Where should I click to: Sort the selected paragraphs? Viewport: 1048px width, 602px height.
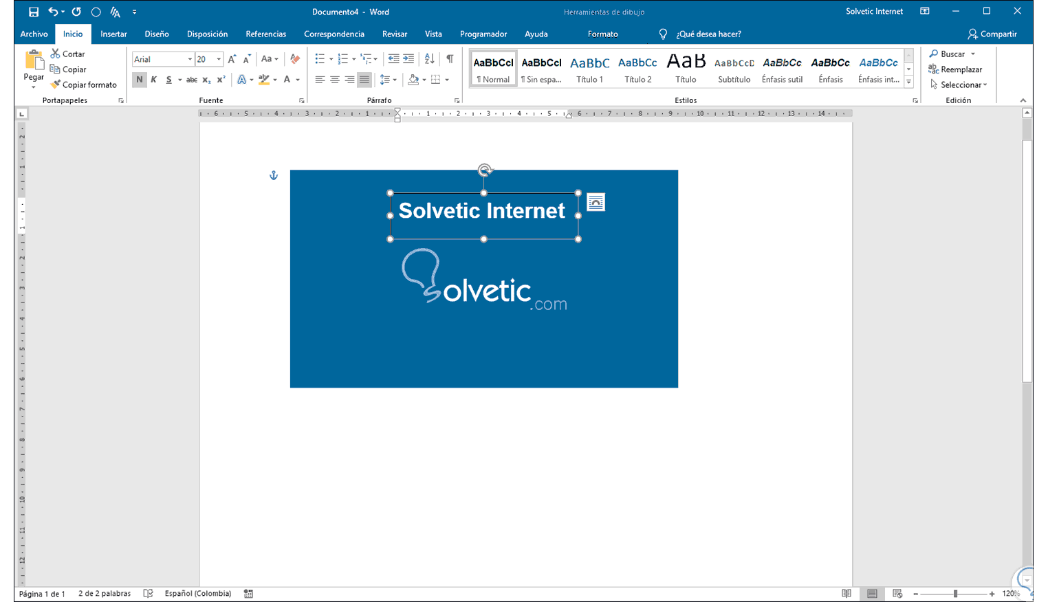[429, 59]
